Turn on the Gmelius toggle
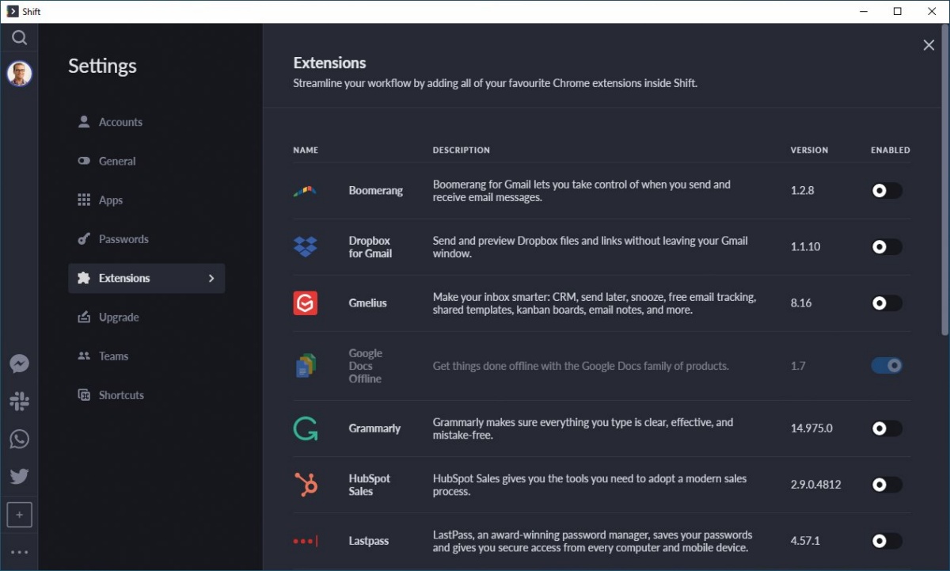This screenshot has height=571, width=950. tap(886, 303)
